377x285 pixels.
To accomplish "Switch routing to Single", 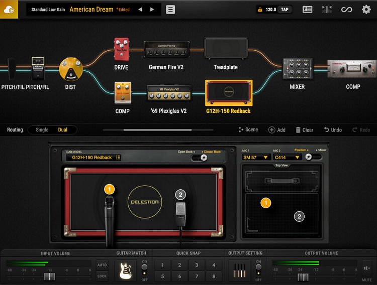I will [42, 130].
